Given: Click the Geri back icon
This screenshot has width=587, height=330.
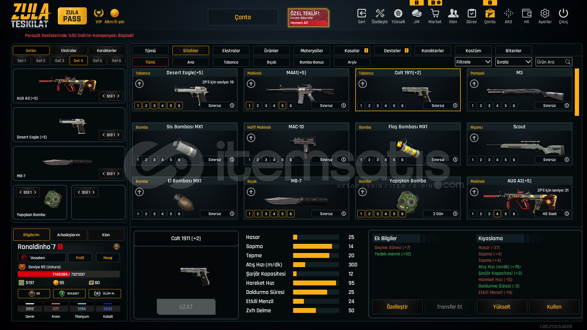Looking at the screenshot, I should click(x=361, y=14).
